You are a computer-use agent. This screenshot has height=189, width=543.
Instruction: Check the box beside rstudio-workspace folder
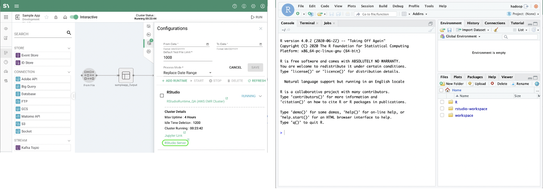pos(442,109)
